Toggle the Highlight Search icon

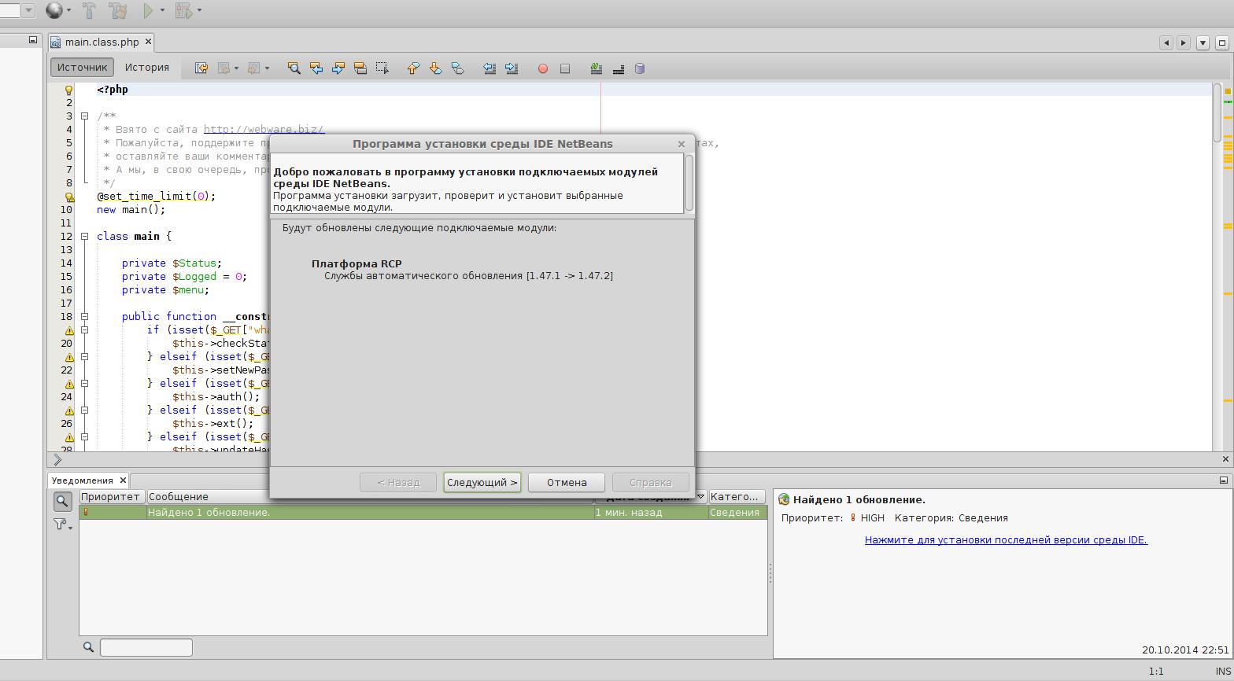click(360, 68)
